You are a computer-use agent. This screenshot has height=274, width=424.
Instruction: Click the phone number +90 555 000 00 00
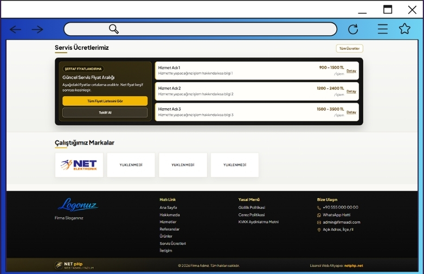pos(340,207)
